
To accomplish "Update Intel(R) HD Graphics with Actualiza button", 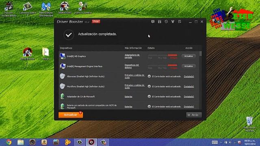I will pyautogui.click(x=188, y=56).
